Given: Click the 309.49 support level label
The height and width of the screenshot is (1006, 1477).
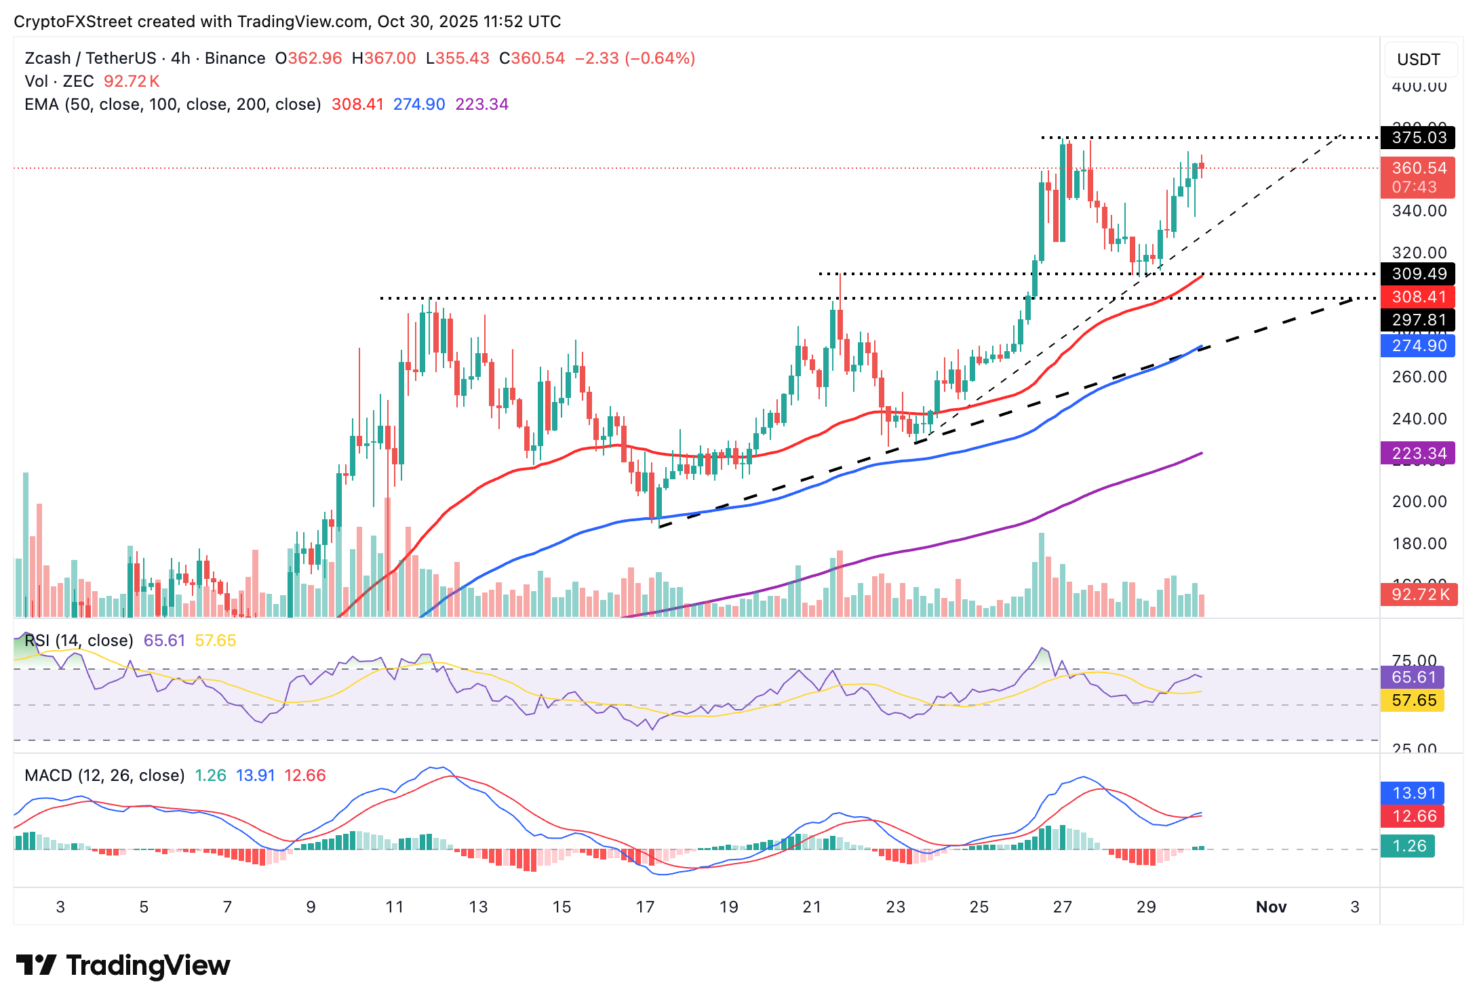Looking at the screenshot, I should [x=1419, y=274].
